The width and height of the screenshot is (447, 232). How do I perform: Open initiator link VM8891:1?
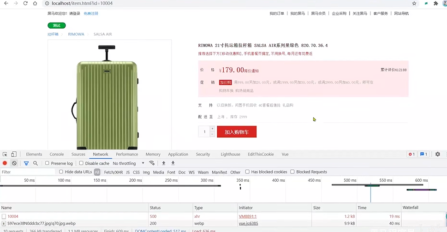(248, 217)
